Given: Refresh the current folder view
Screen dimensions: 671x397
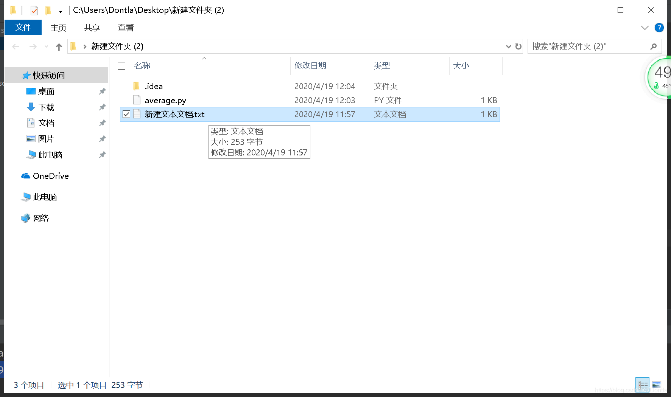Looking at the screenshot, I should point(518,46).
